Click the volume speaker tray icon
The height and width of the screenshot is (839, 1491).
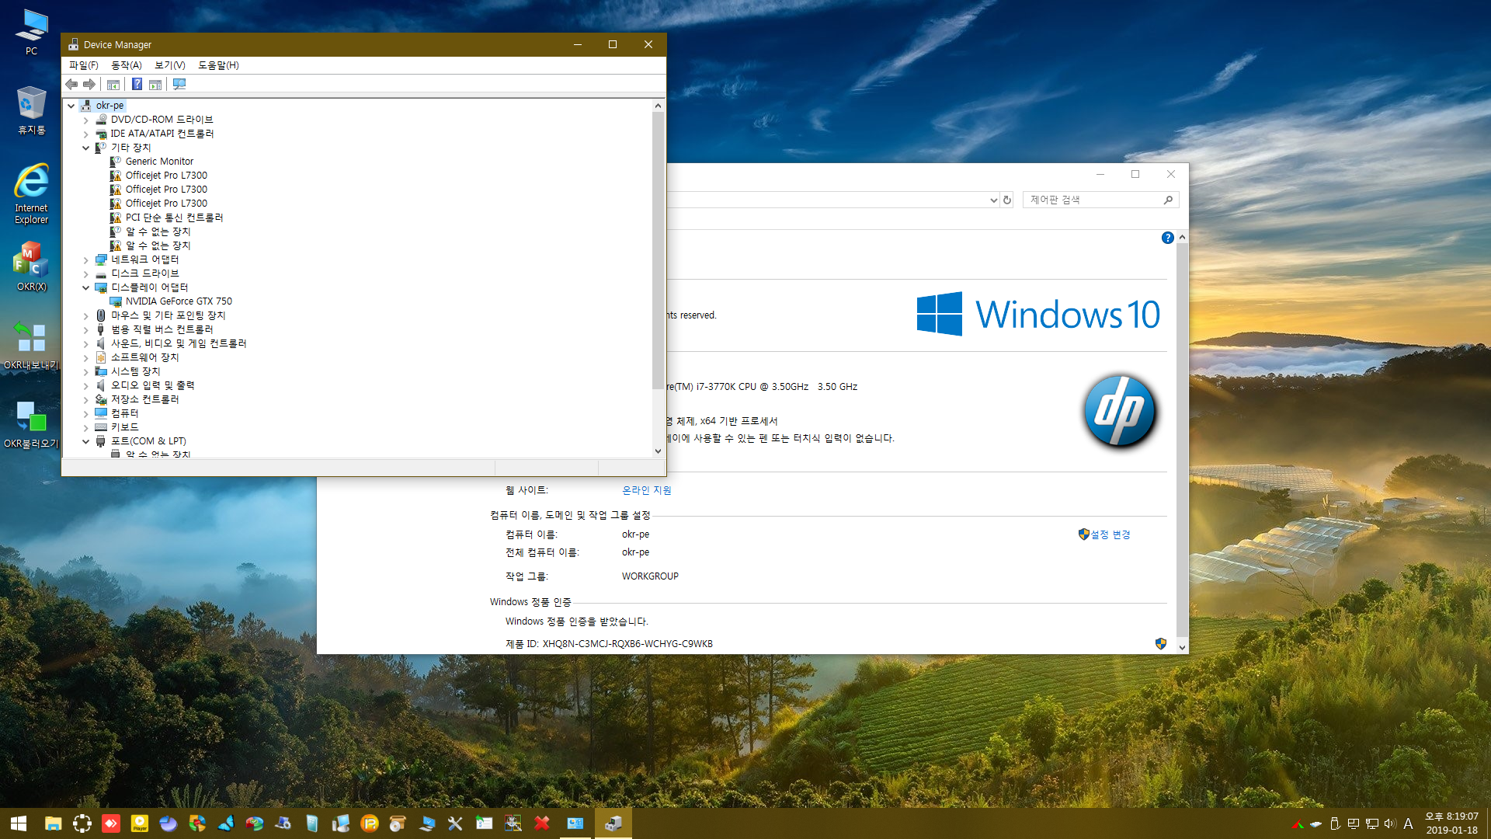click(x=1389, y=823)
